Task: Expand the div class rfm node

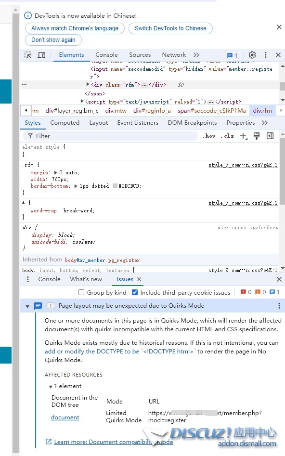Action: click(x=88, y=84)
